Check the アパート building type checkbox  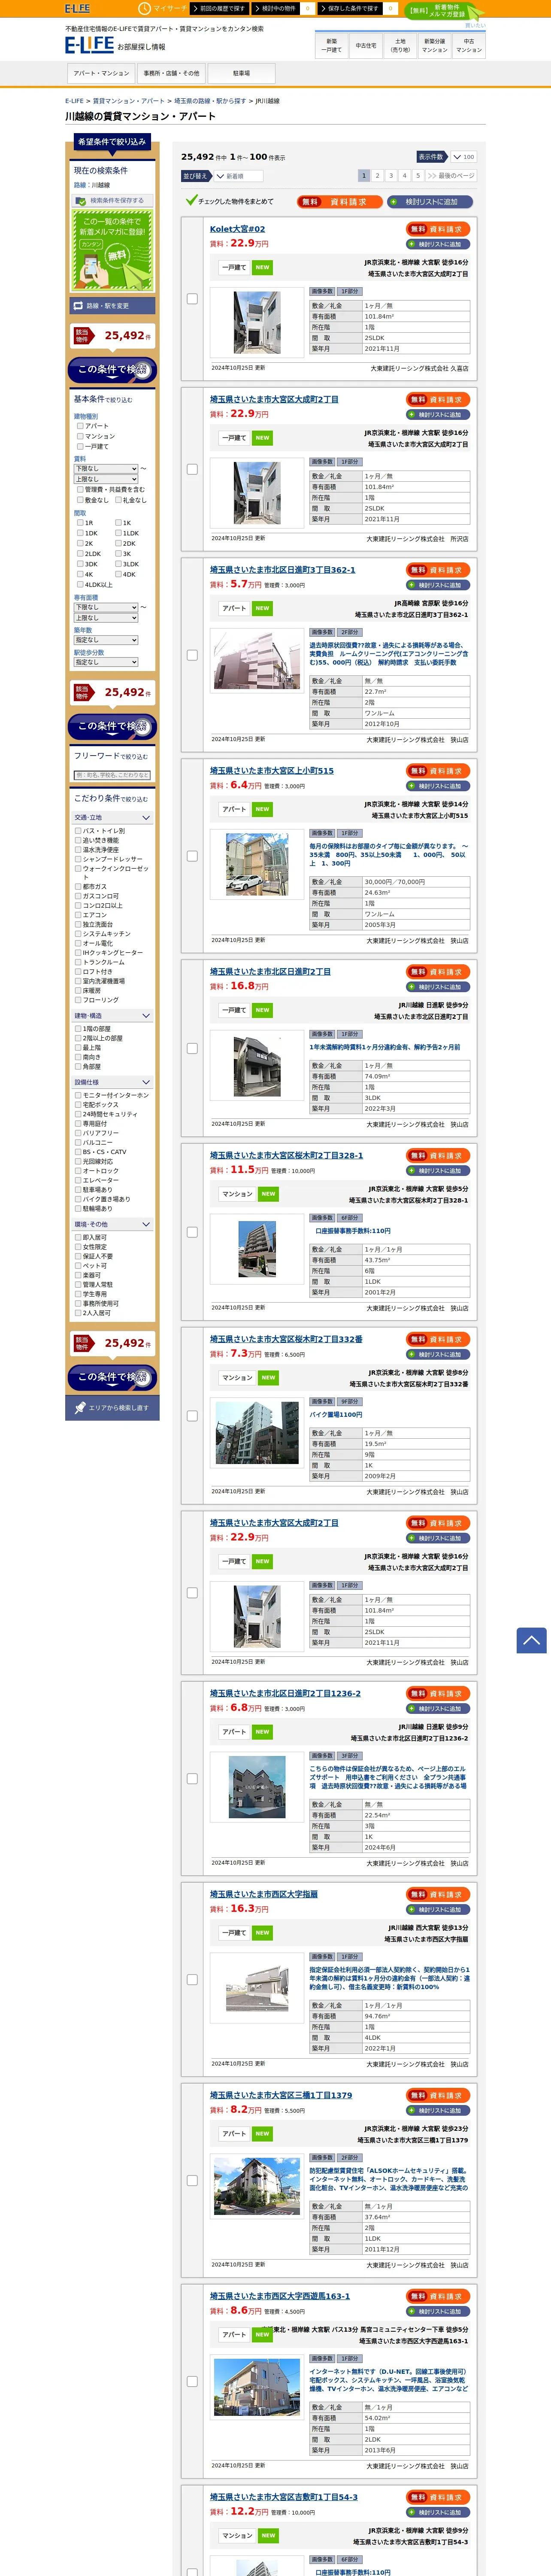[x=80, y=426]
